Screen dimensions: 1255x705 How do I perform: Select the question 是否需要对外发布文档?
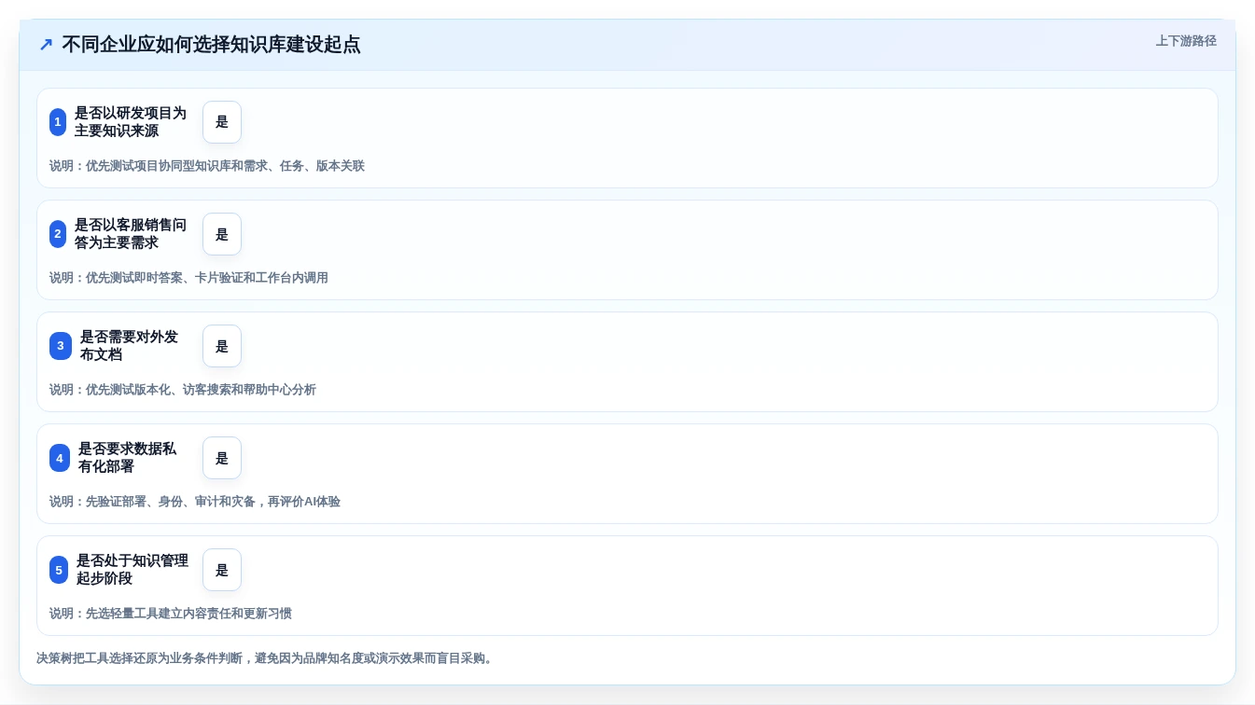coord(129,346)
